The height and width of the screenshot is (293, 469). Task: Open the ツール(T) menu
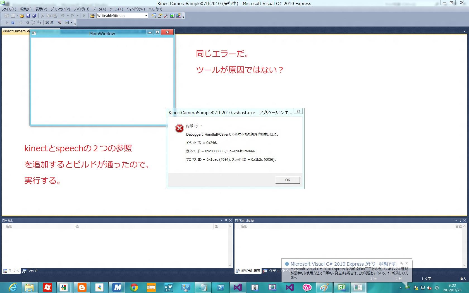click(x=116, y=9)
